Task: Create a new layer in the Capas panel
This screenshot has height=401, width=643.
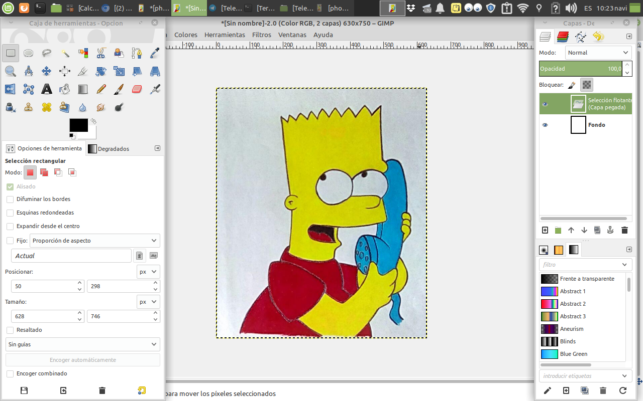Action: 545,230
